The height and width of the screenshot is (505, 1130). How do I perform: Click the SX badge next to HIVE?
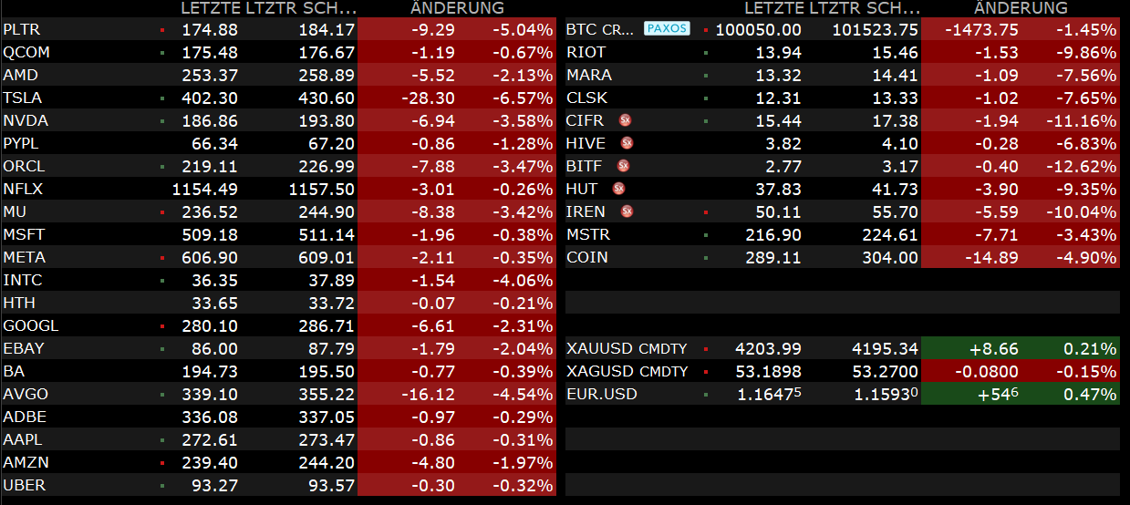[x=627, y=143]
